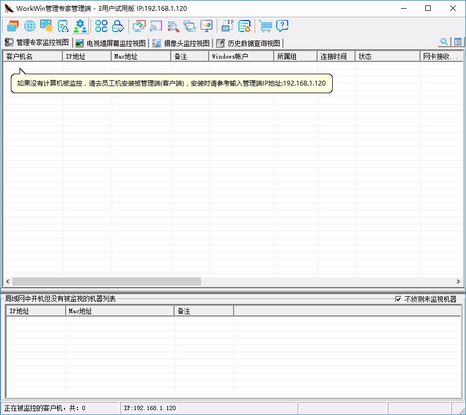Click the shopping cart purchase icon
The width and height of the screenshot is (466, 415).
266,25
